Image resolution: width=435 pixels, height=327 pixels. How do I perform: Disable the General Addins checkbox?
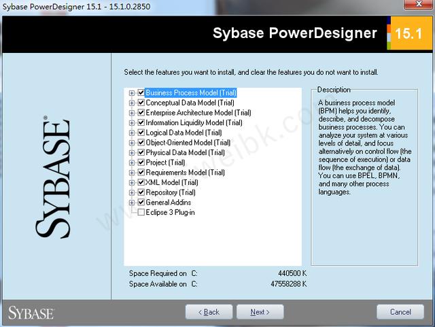pos(141,203)
